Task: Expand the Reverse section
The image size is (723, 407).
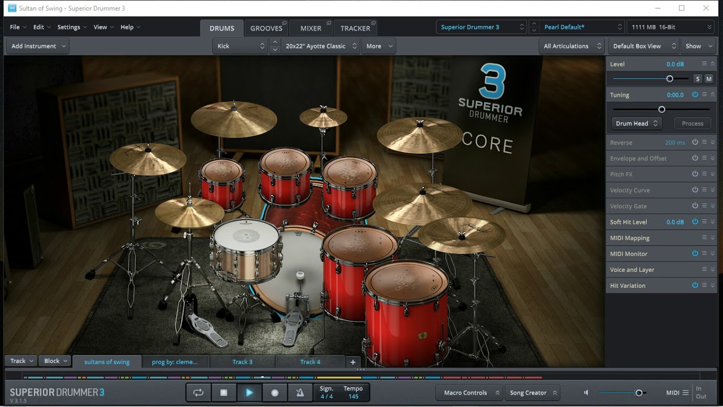Action: pyautogui.click(x=713, y=142)
